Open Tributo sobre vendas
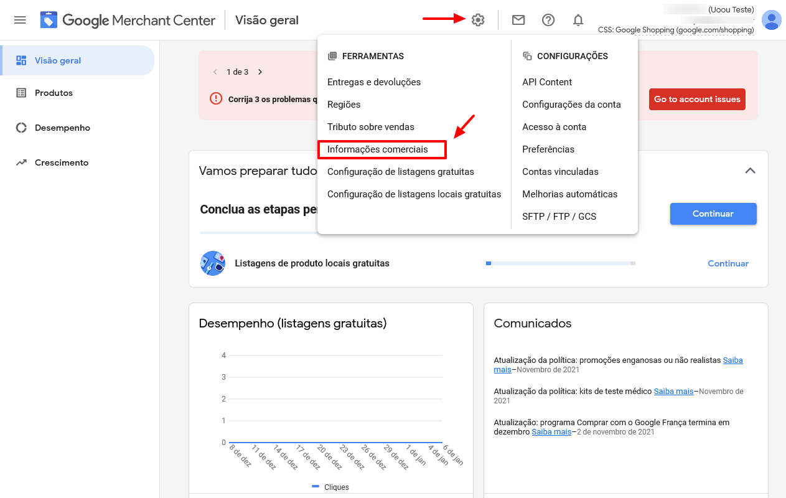786x498 pixels. click(371, 127)
